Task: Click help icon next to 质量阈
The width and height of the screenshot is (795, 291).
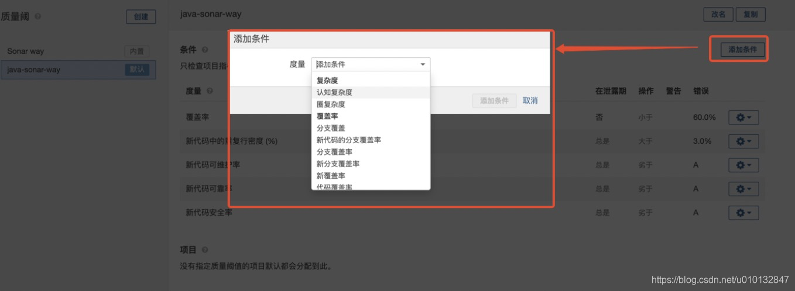Action: (x=38, y=17)
